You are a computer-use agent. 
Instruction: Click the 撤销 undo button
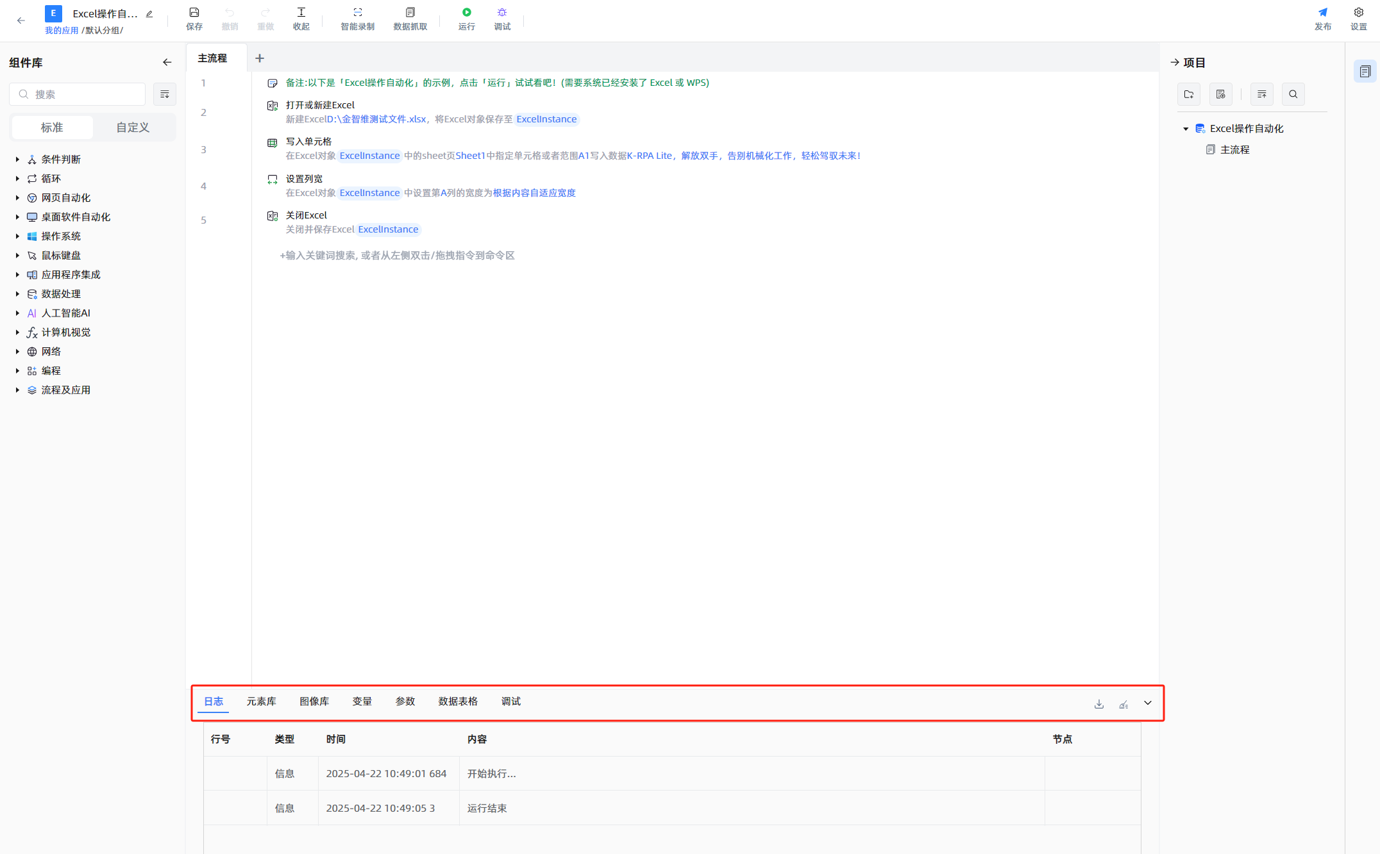230,19
